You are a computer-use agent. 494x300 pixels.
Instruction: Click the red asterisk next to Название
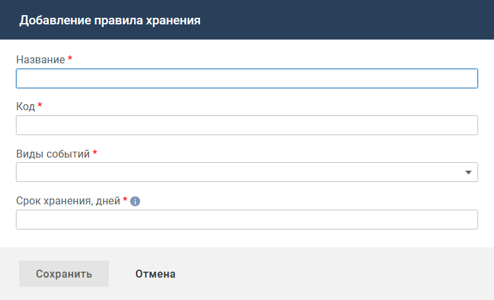coord(70,59)
